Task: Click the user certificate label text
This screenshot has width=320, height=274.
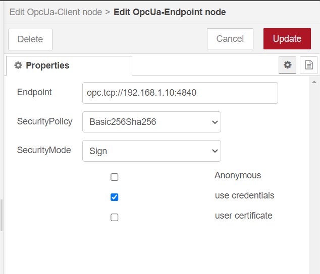Action: (x=243, y=216)
